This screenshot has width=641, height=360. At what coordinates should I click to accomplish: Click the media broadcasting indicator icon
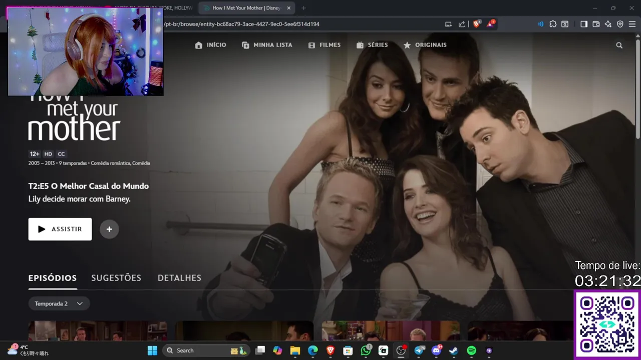click(x=540, y=24)
